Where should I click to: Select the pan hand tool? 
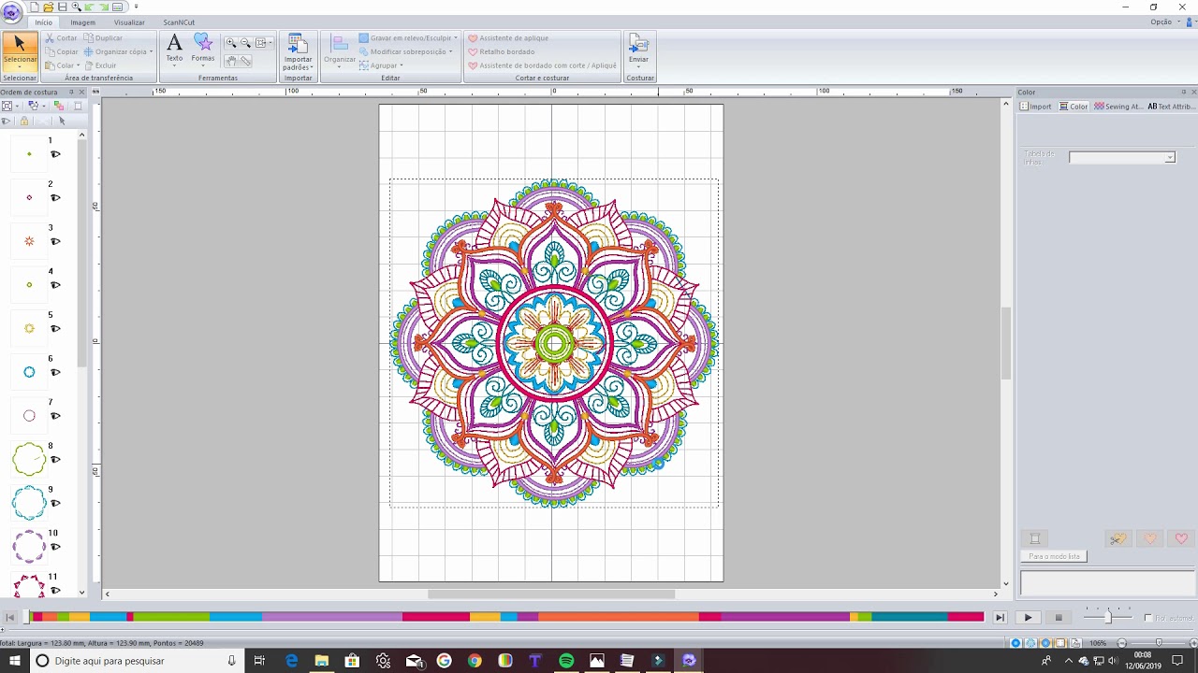(231, 60)
